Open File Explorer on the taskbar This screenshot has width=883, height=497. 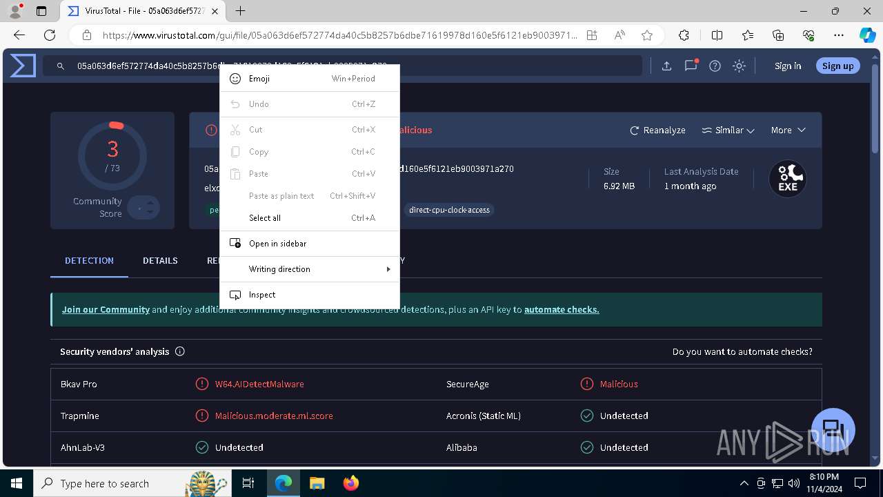pos(317,483)
